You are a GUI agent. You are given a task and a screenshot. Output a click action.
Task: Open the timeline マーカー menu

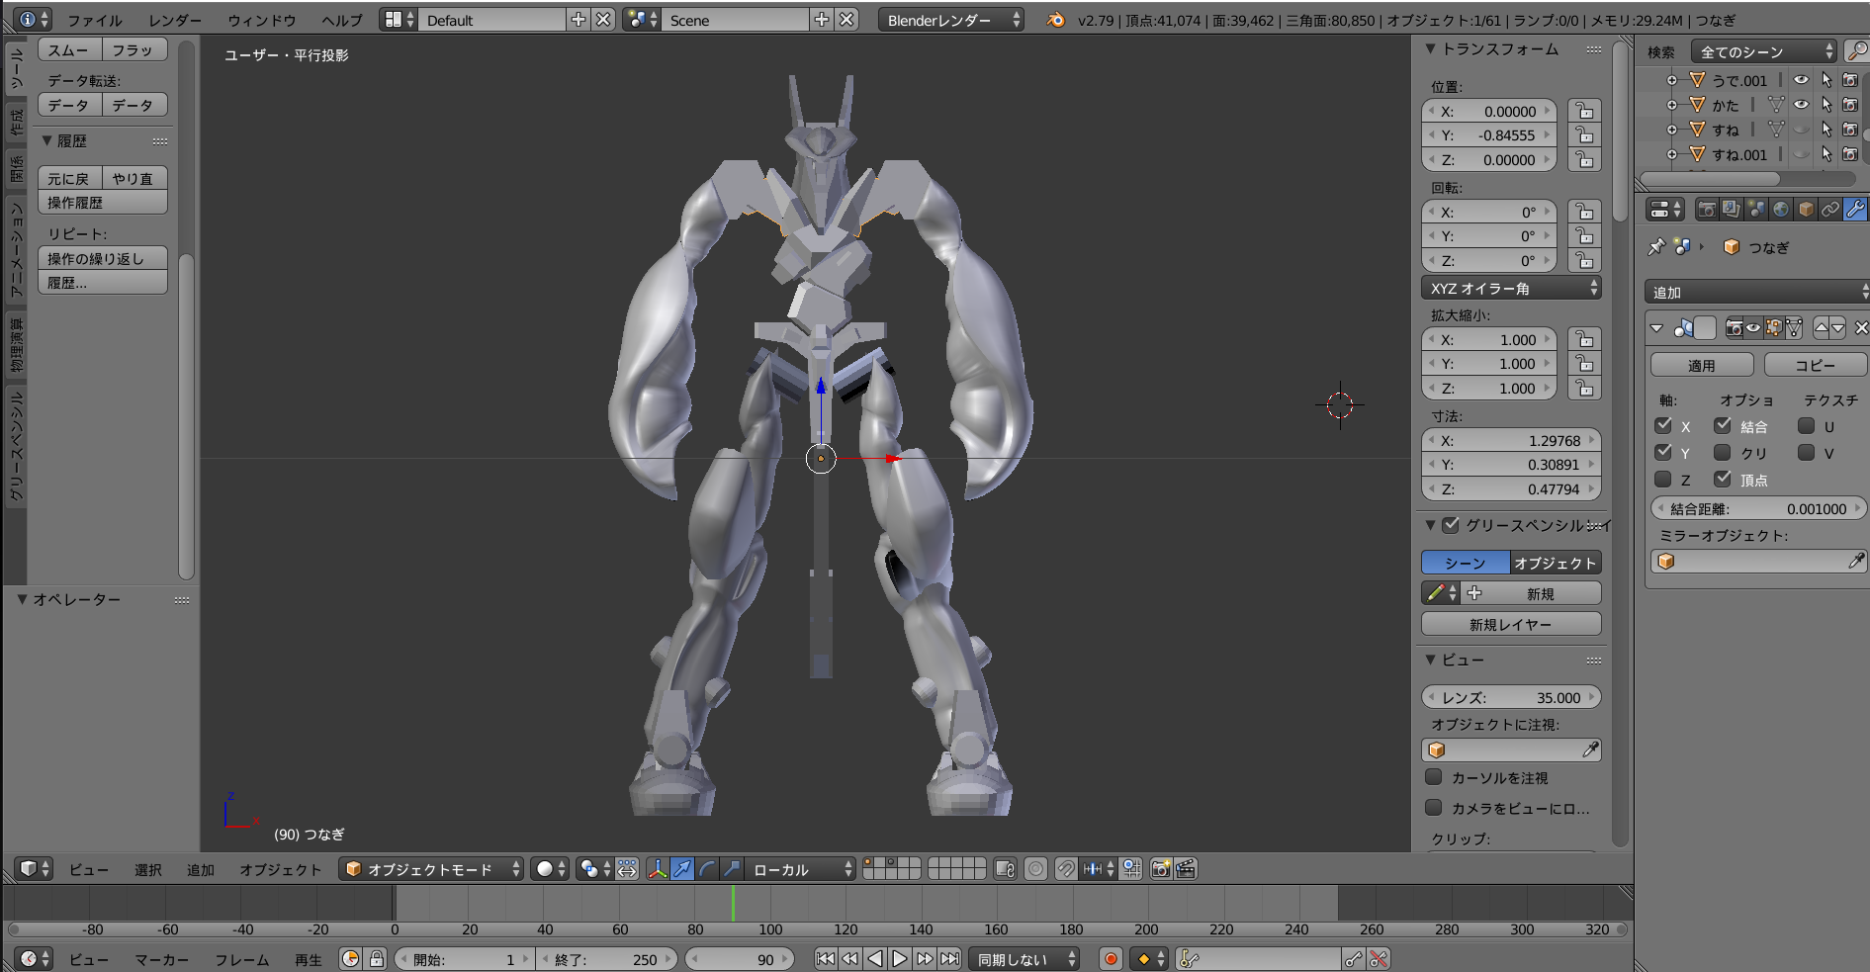point(161,959)
